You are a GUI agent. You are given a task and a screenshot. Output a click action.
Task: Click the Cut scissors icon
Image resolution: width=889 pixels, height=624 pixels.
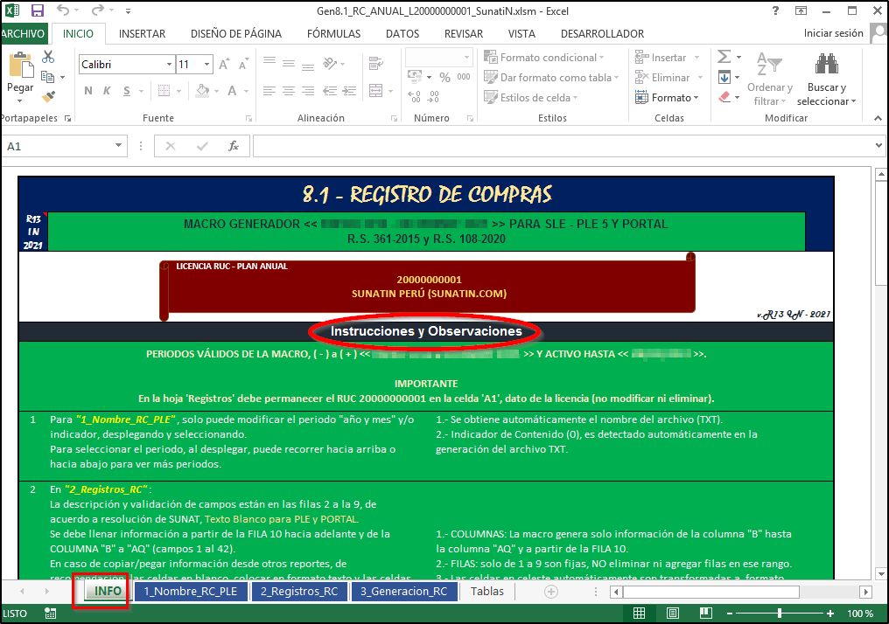click(48, 57)
